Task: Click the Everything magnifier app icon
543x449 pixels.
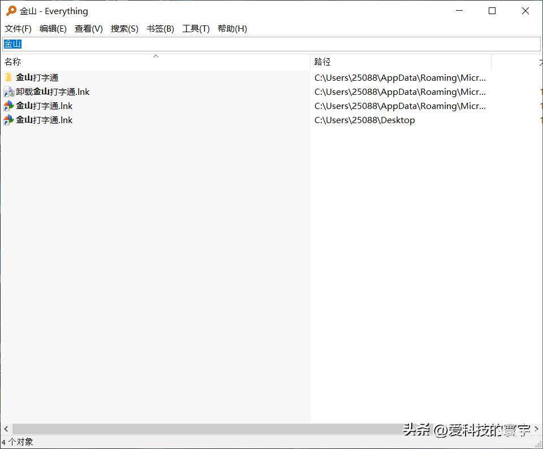Action: (x=11, y=11)
